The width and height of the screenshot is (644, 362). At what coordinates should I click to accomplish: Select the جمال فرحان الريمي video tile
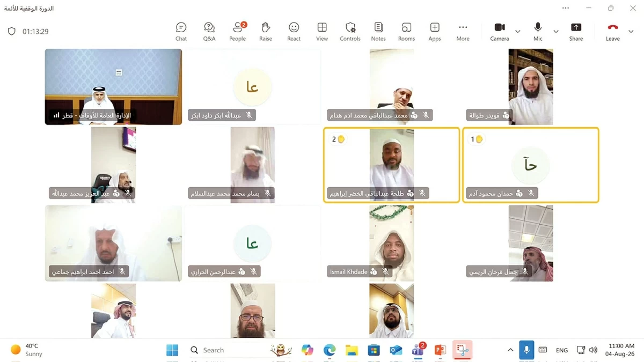click(531, 243)
